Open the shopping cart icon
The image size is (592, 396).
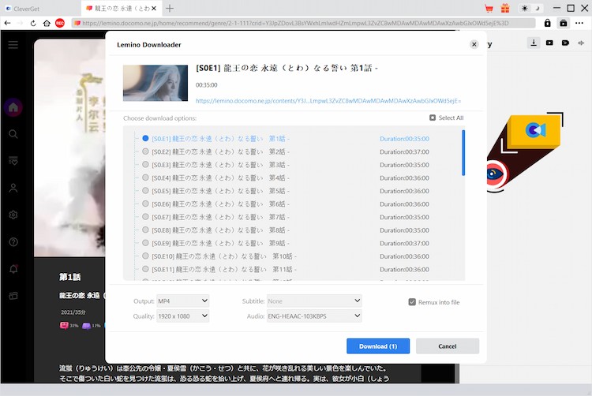(489, 8)
